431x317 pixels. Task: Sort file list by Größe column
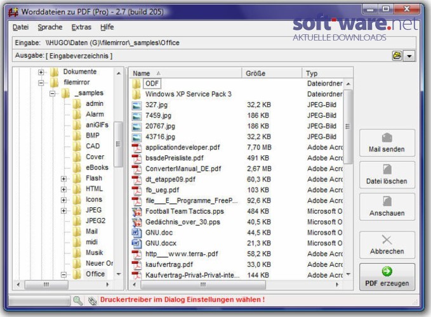[272, 74]
